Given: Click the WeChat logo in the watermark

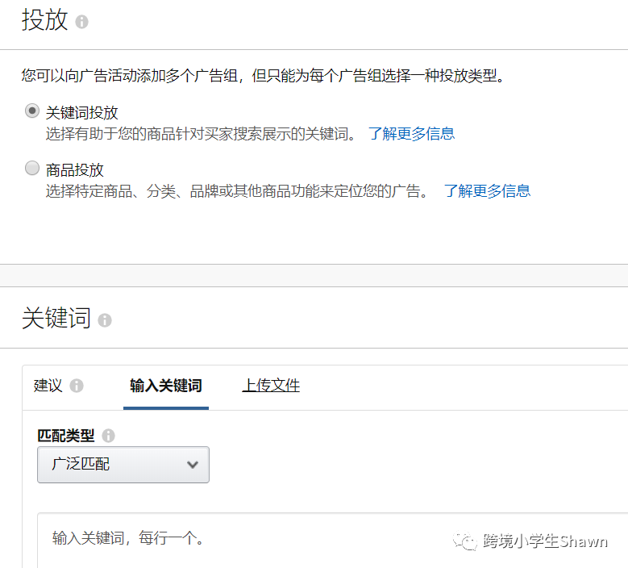Looking at the screenshot, I should [465, 541].
